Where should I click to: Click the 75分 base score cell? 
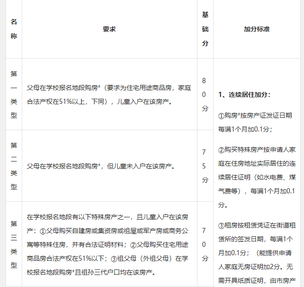[204, 166]
